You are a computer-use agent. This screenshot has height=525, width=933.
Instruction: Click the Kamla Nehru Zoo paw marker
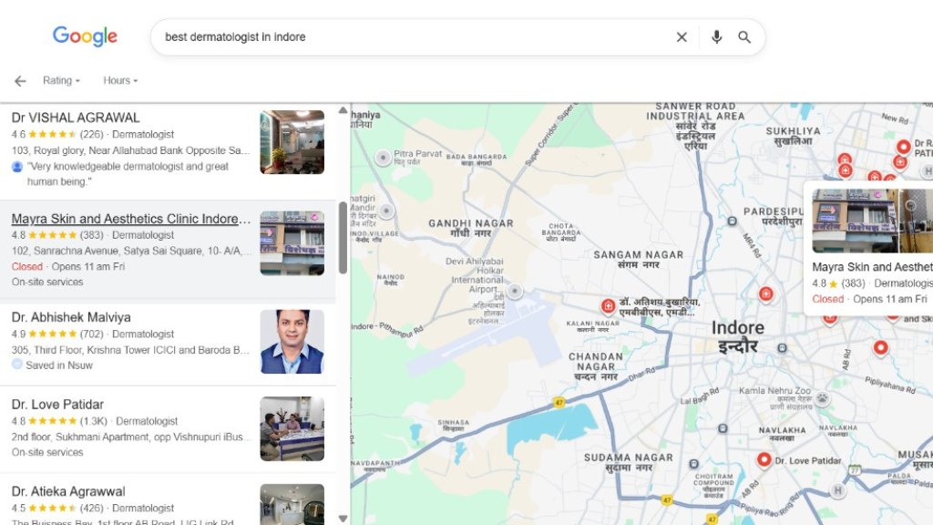[x=822, y=398]
